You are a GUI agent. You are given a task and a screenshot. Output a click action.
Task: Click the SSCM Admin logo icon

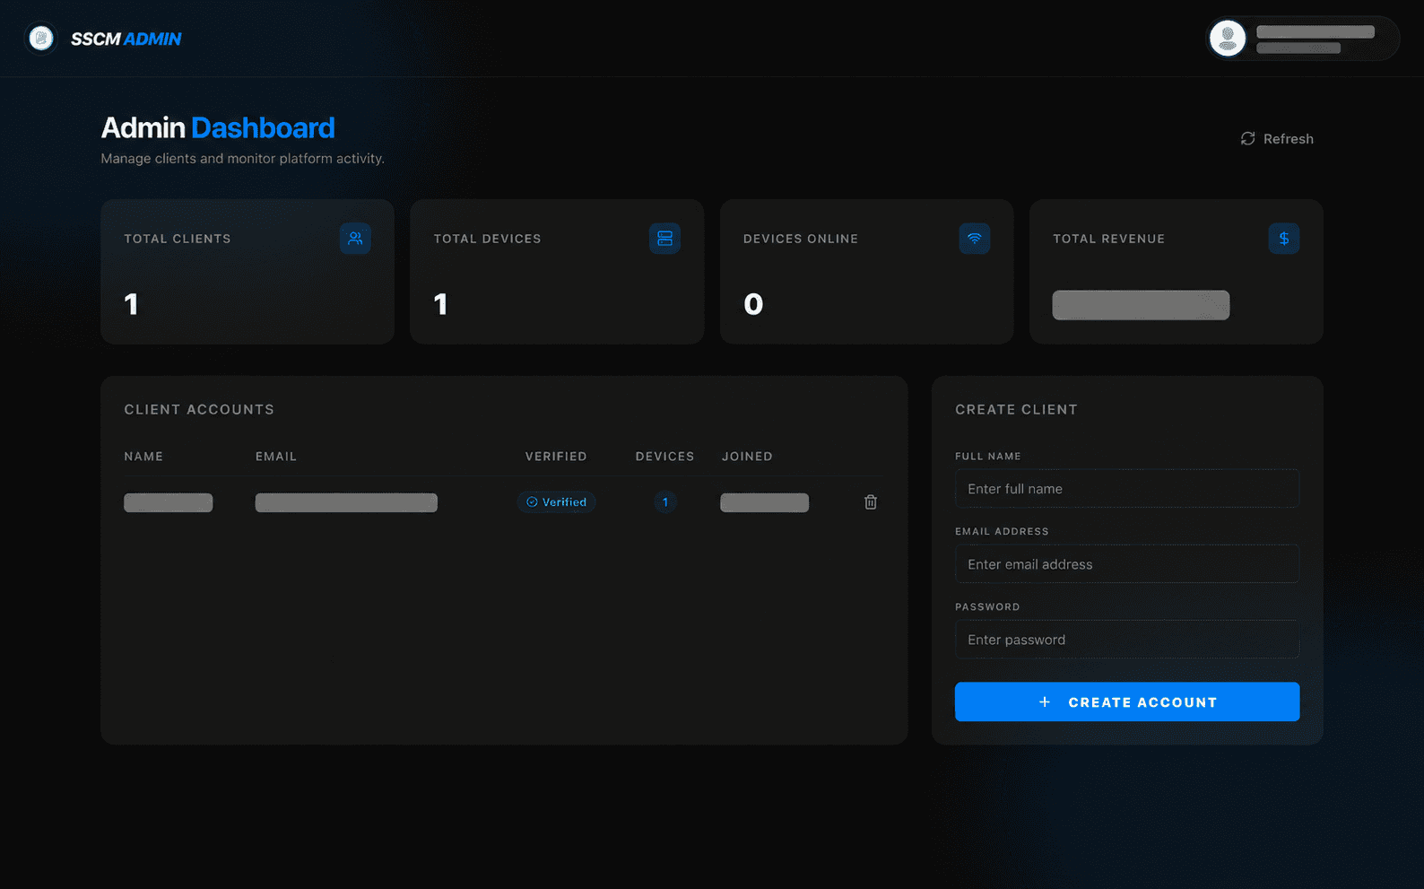tap(40, 39)
